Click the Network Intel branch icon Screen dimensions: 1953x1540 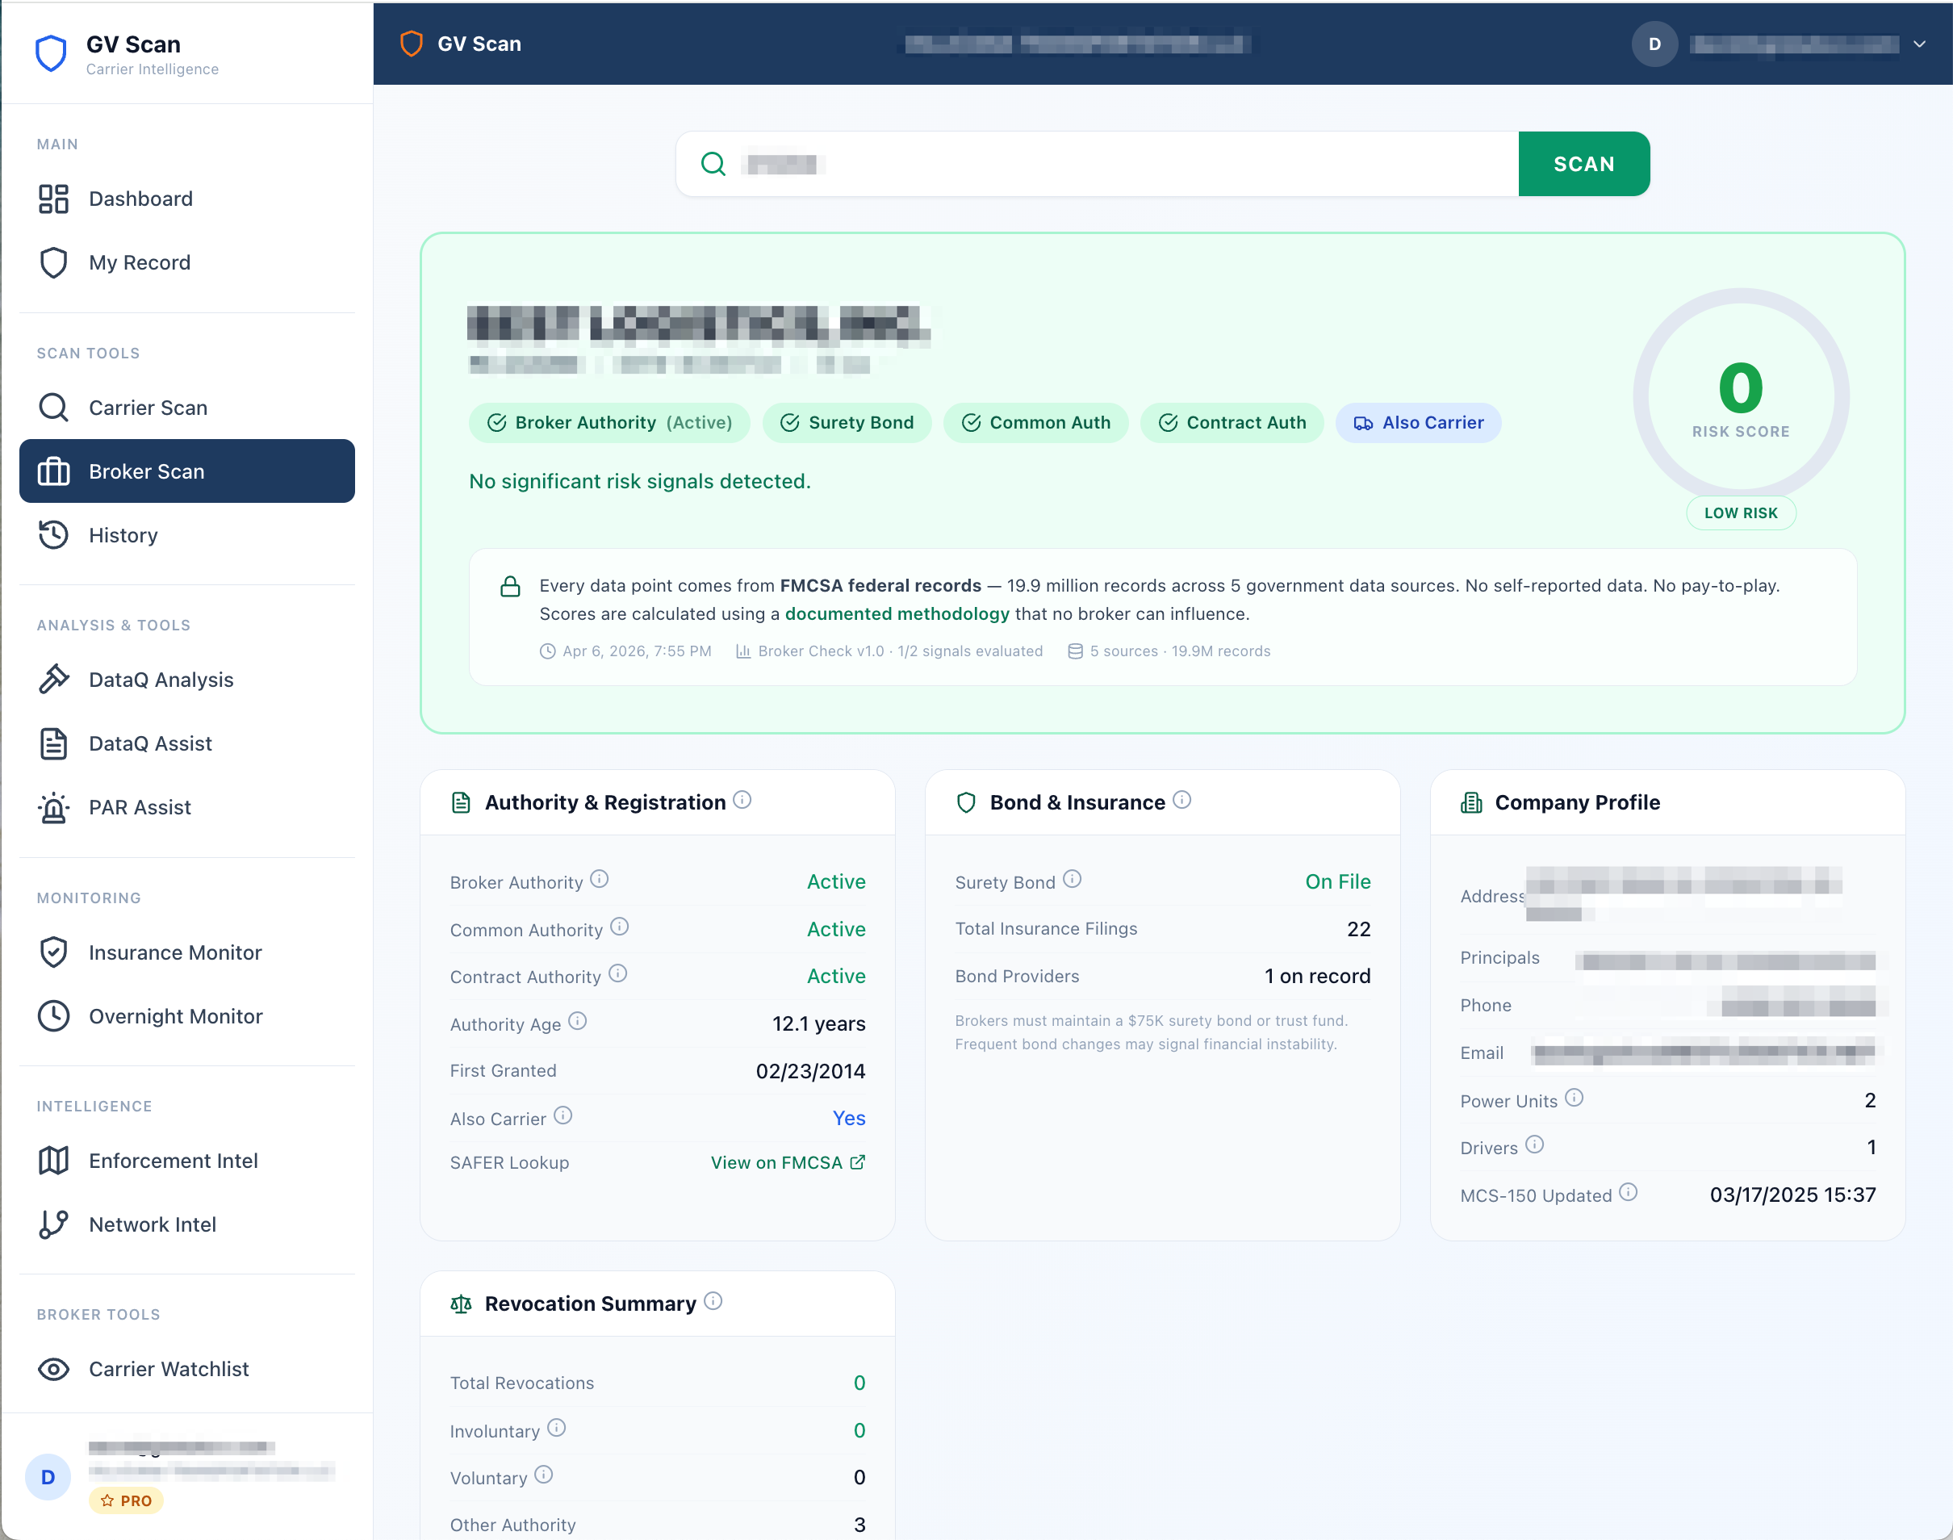pyautogui.click(x=53, y=1224)
